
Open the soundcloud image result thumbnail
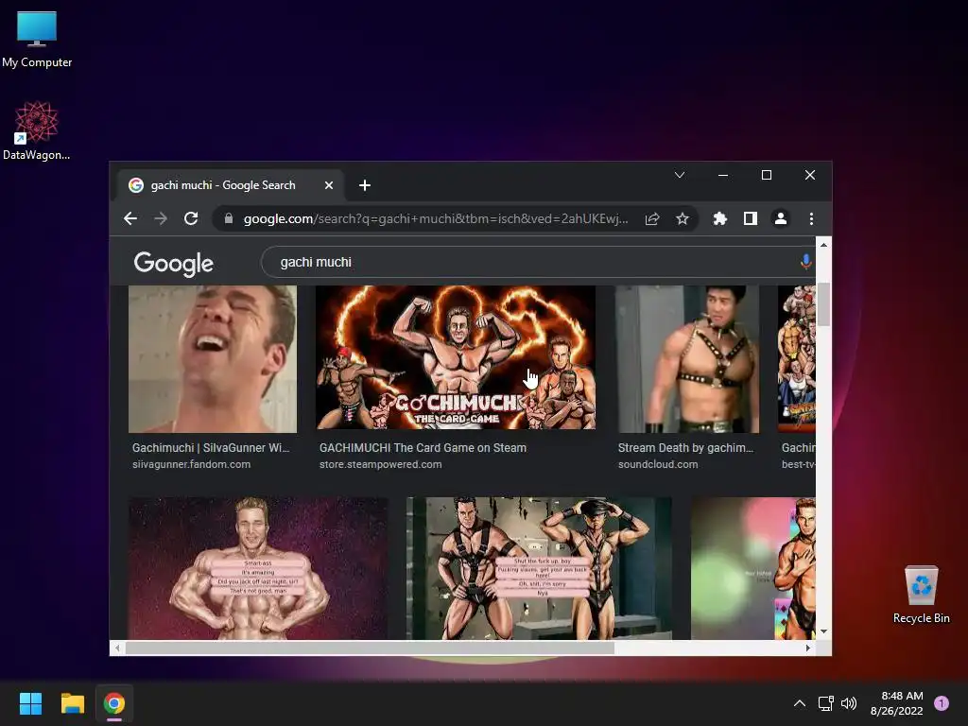(x=688, y=358)
